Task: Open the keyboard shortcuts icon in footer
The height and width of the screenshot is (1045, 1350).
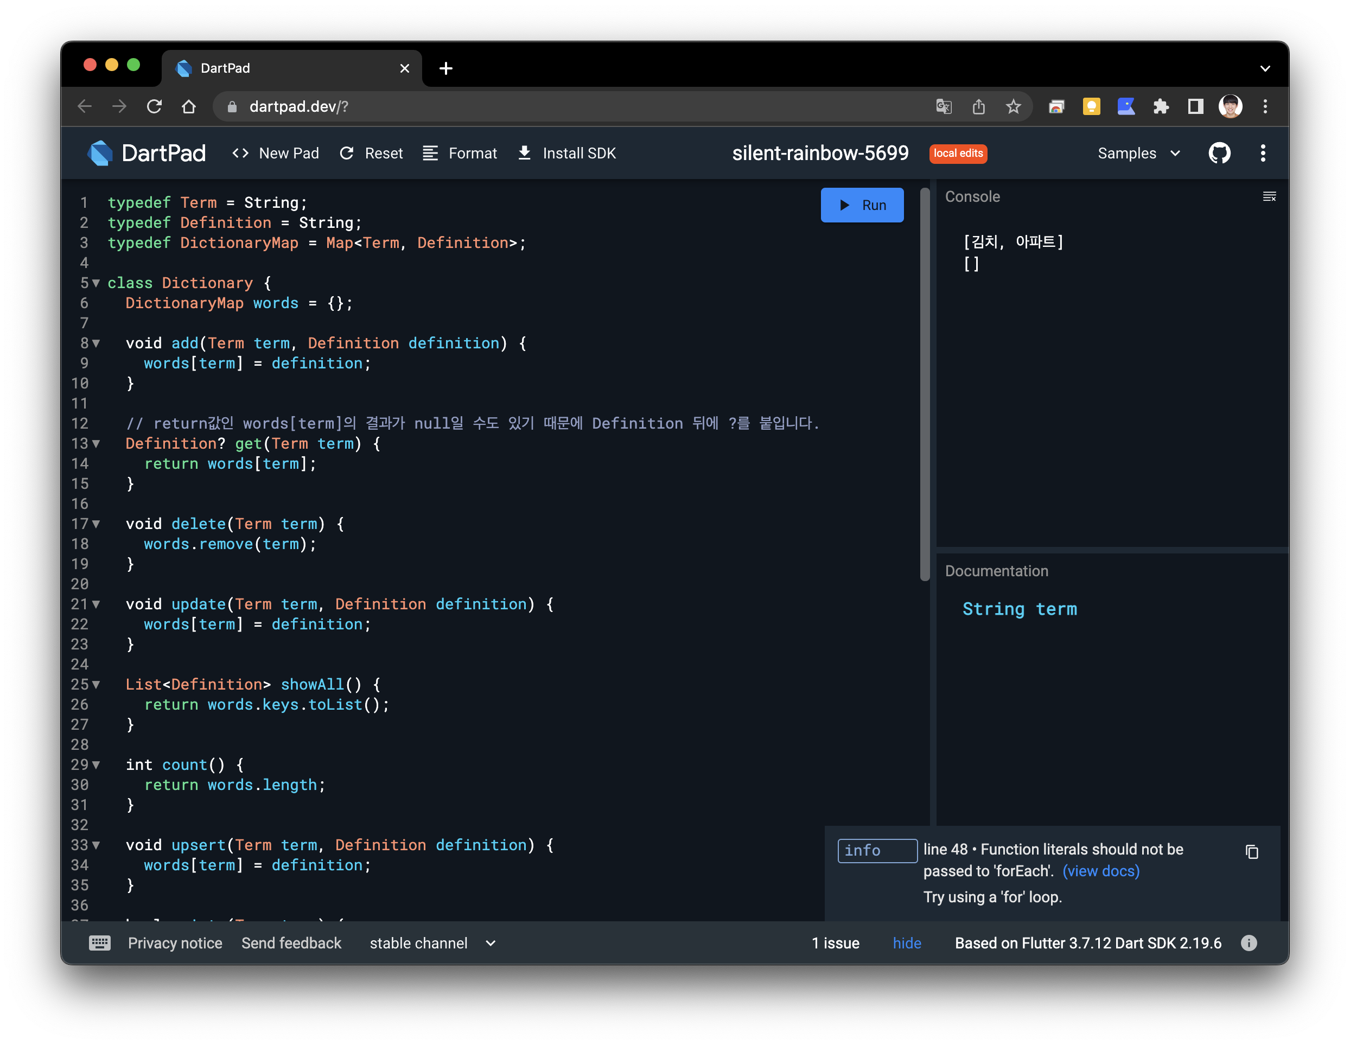Action: click(x=99, y=943)
